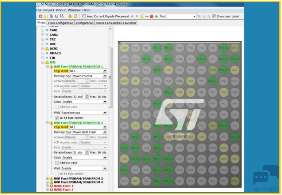This screenshot has width=282, height=195.
Task: Open Wait Disable dropdown under NOR 2
Action: click(x=105, y=168)
